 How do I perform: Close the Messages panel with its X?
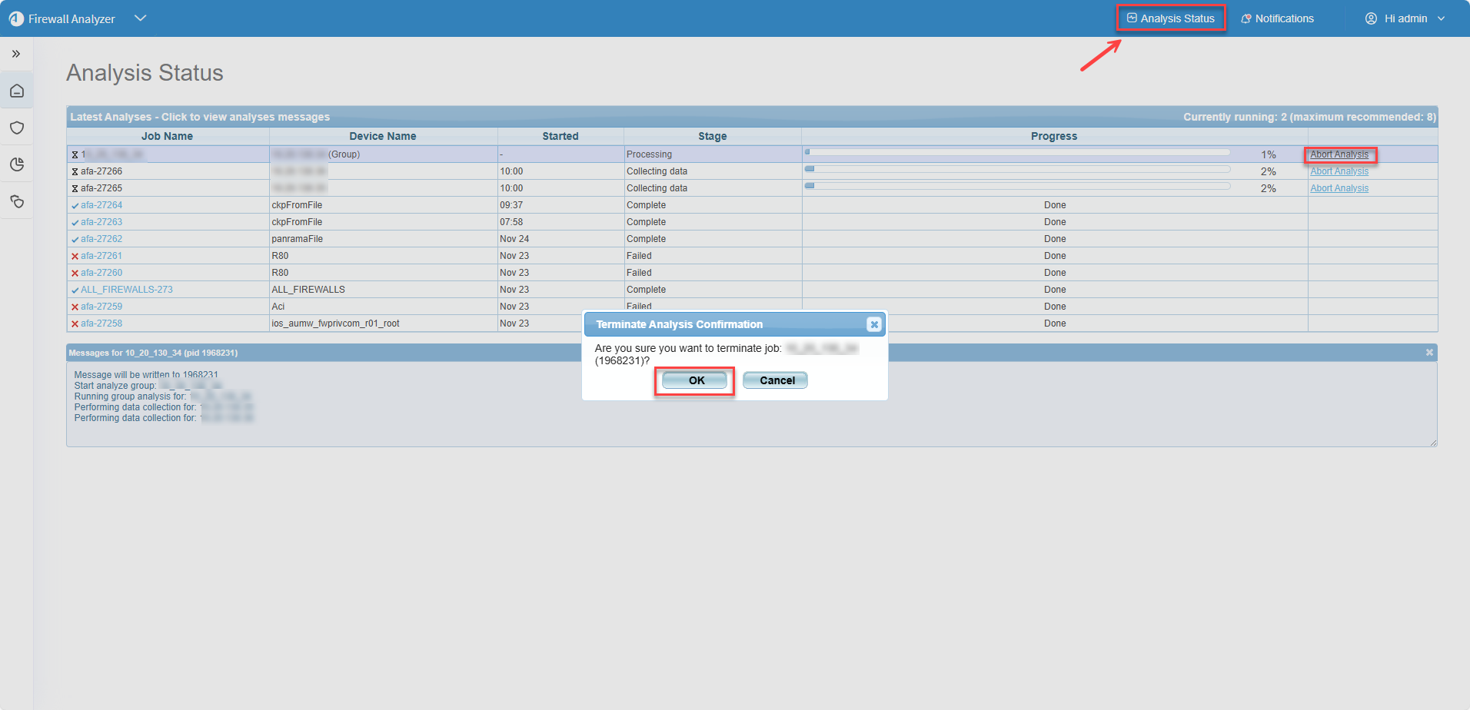(1429, 353)
